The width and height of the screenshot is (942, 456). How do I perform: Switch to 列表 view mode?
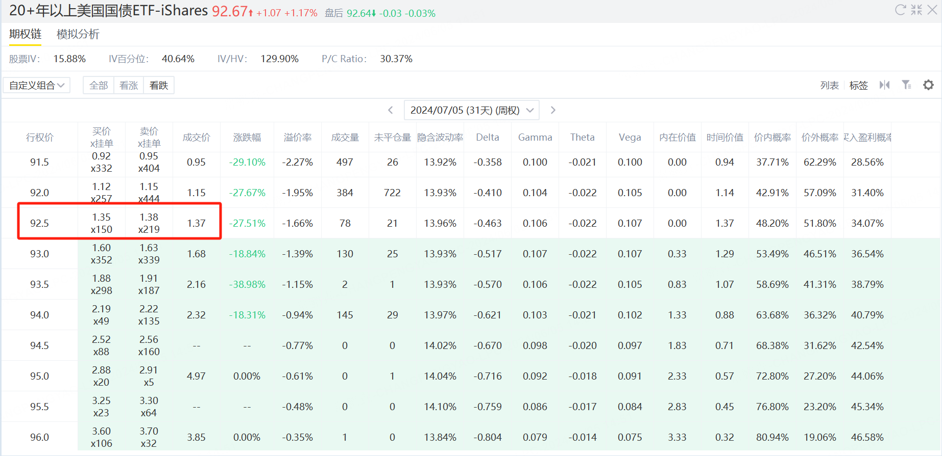830,85
